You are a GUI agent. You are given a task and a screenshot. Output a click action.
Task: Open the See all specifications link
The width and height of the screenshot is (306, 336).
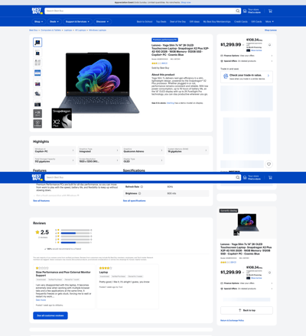134,201
